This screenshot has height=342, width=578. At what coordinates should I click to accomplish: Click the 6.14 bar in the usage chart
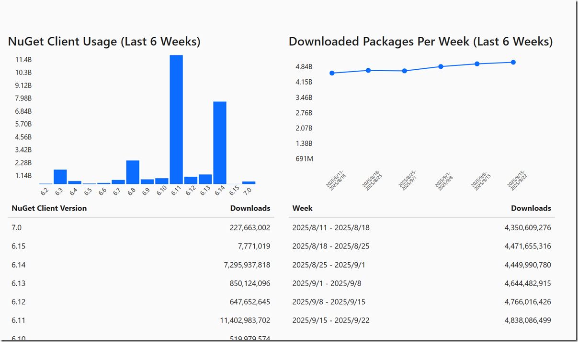click(220, 142)
